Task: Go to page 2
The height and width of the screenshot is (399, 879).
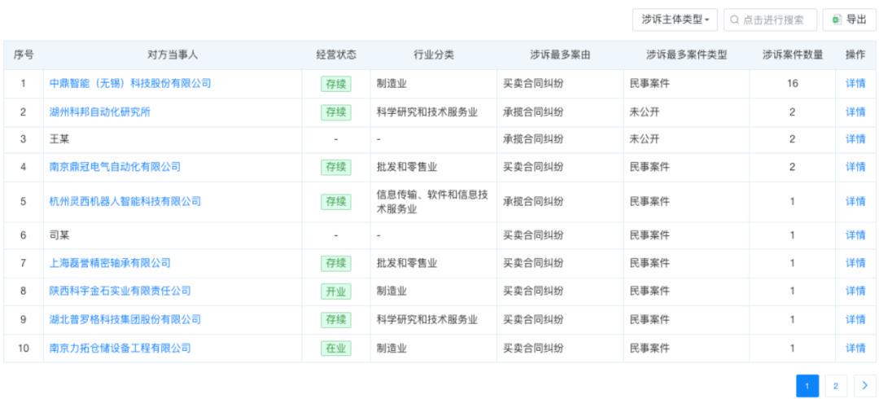Action: 836,386
